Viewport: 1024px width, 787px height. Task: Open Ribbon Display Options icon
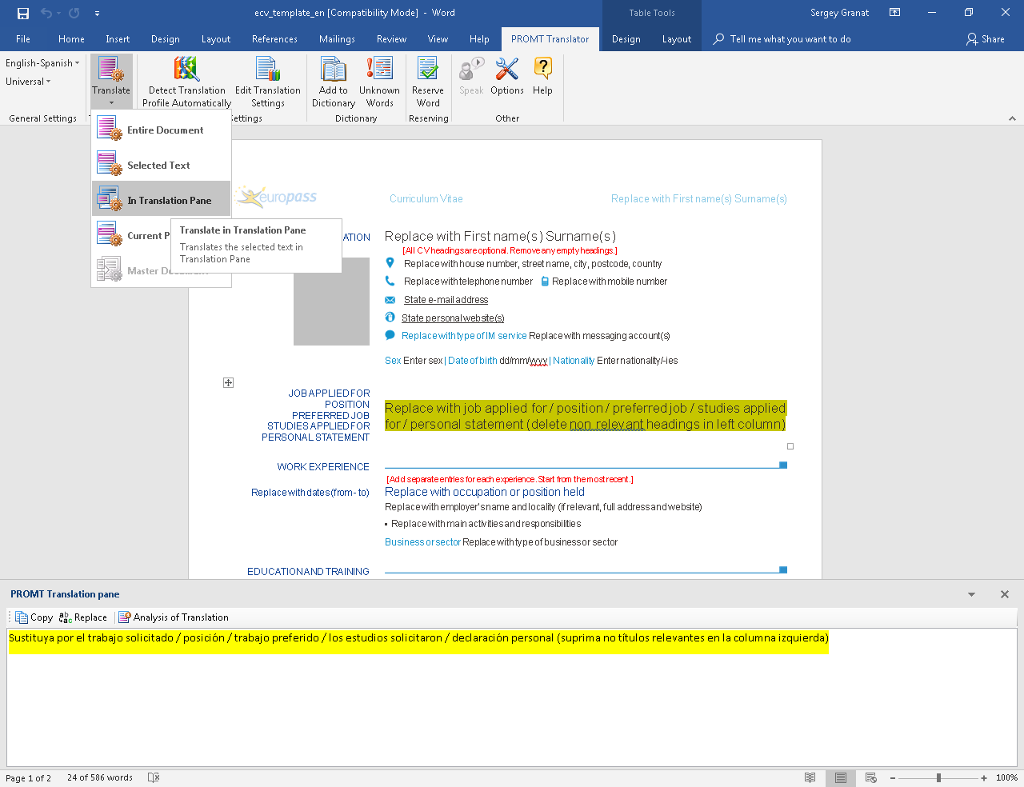pos(895,13)
